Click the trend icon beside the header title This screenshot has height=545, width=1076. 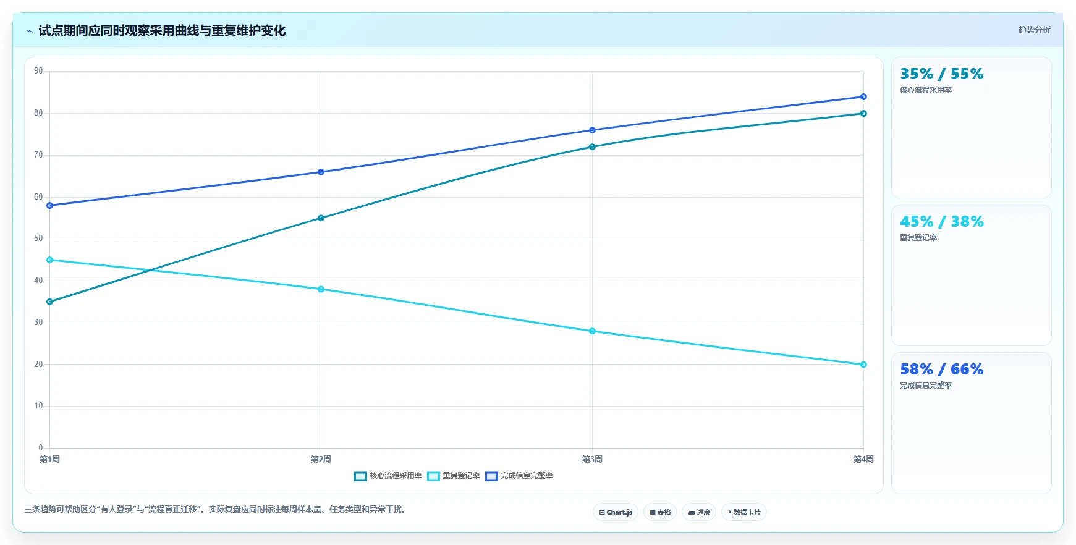pyautogui.click(x=29, y=31)
